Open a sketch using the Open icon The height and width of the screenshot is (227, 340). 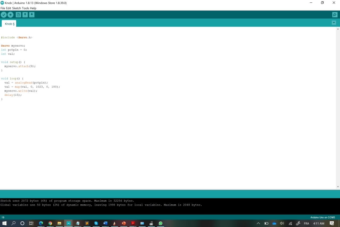point(25,15)
